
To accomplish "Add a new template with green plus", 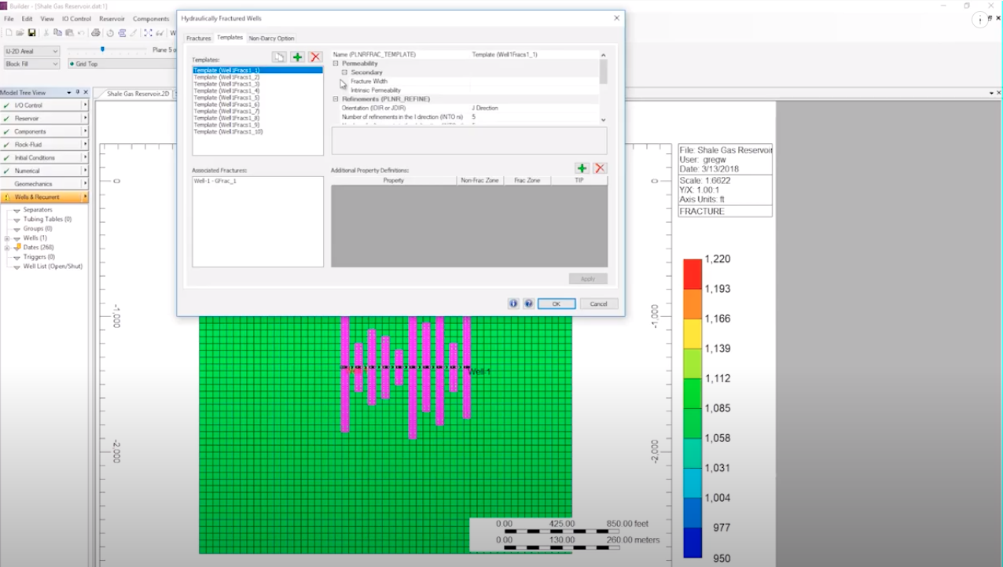I will pos(297,57).
